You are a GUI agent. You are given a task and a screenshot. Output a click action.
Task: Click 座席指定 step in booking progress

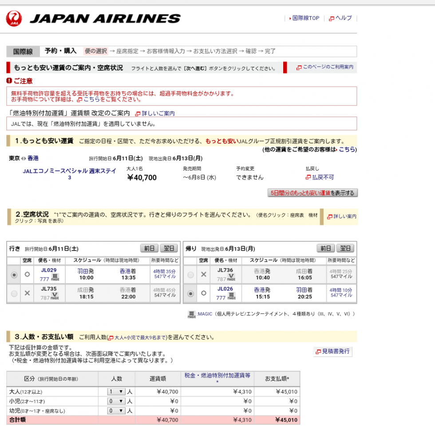[127, 51]
